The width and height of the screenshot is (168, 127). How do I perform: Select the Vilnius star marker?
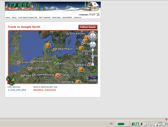(x=86, y=53)
